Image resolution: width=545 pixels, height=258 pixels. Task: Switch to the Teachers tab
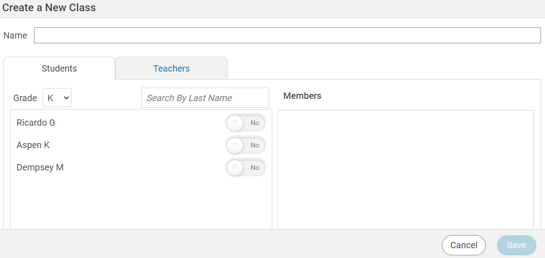[171, 68]
